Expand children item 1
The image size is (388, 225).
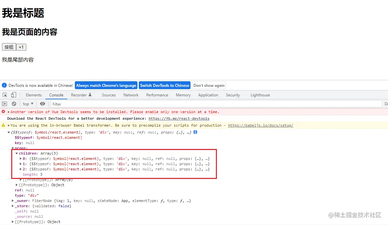20,164
